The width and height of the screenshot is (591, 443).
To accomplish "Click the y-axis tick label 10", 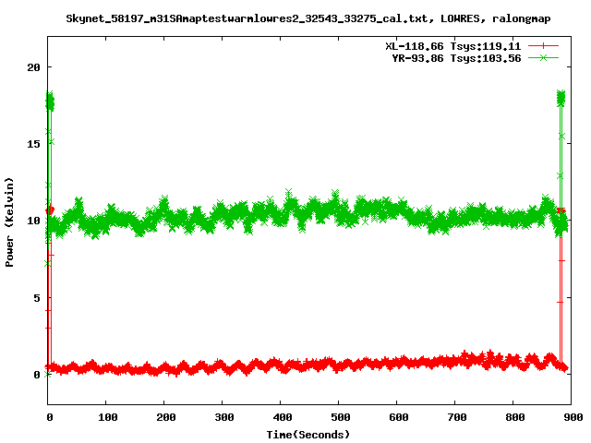I will tap(33, 221).
